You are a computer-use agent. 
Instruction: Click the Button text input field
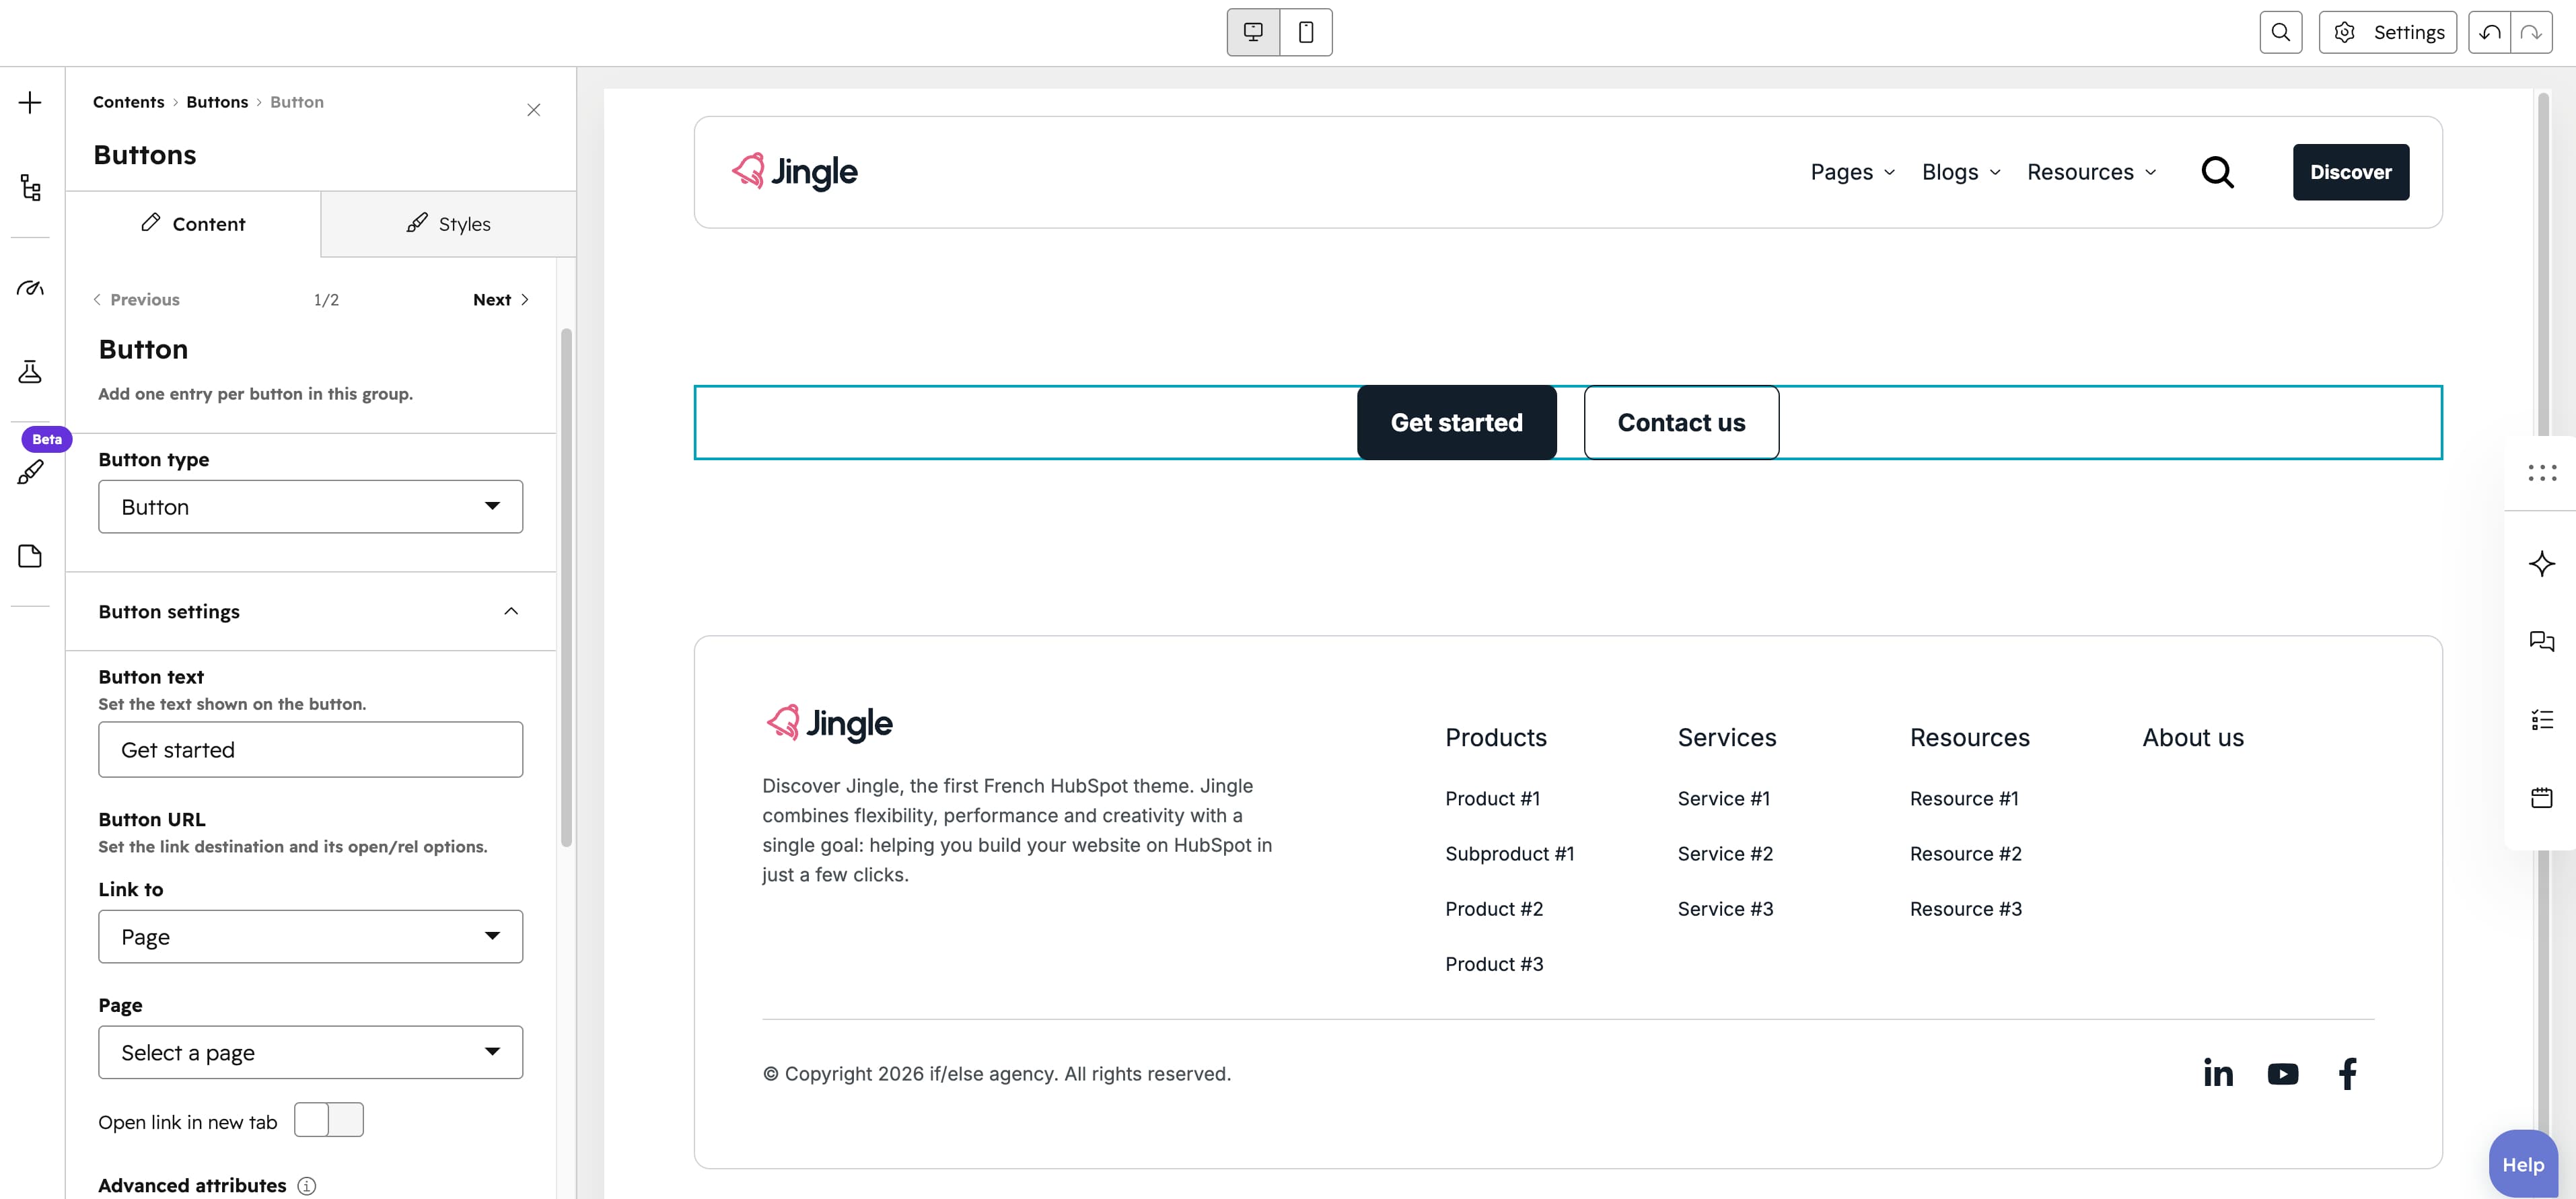point(310,750)
